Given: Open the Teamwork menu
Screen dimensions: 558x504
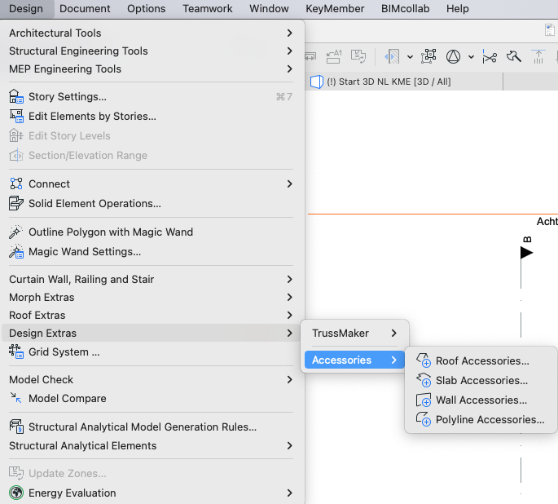Looking at the screenshot, I should coord(208,8).
